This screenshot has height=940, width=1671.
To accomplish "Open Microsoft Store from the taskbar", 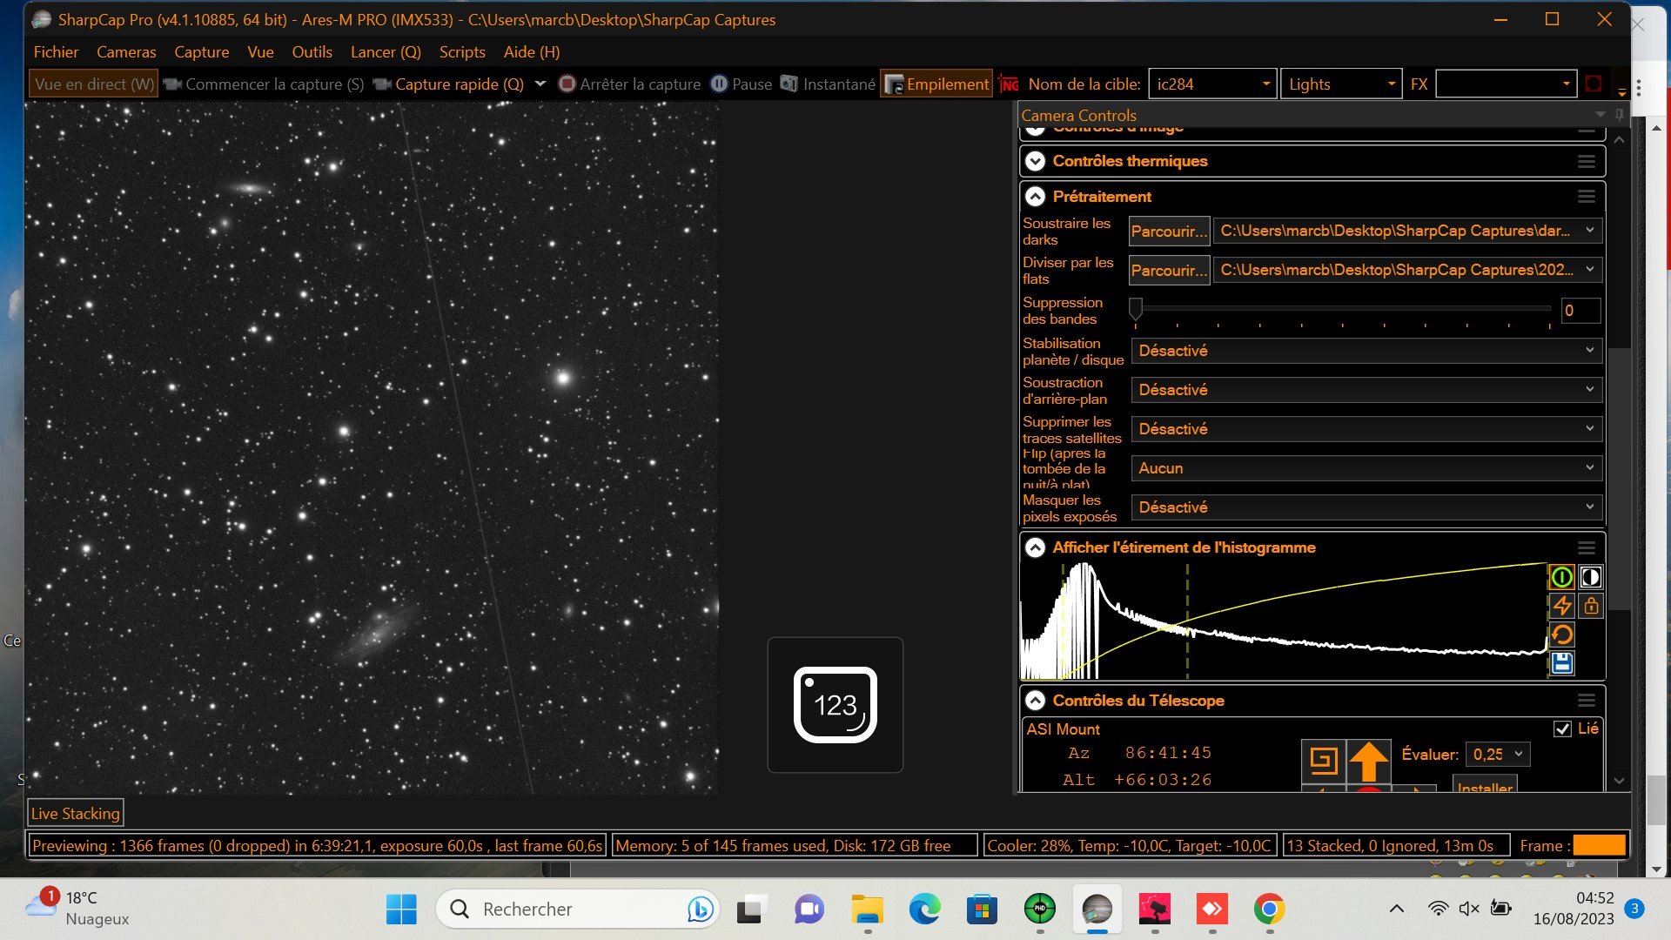I will (x=982, y=910).
